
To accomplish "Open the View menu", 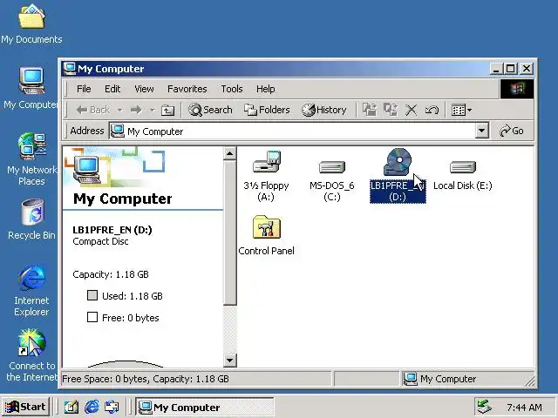I will (x=144, y=89).
